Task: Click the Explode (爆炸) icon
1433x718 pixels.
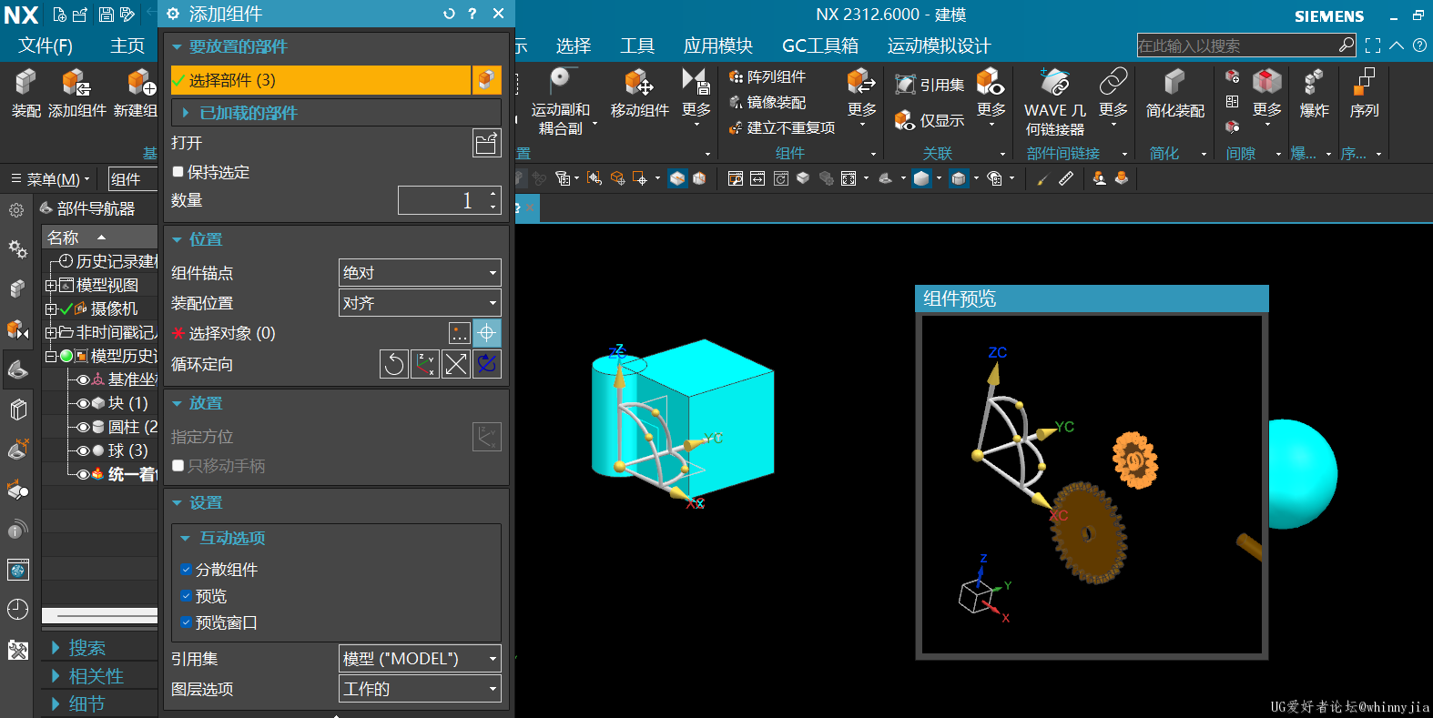Action: [1314, 83]
